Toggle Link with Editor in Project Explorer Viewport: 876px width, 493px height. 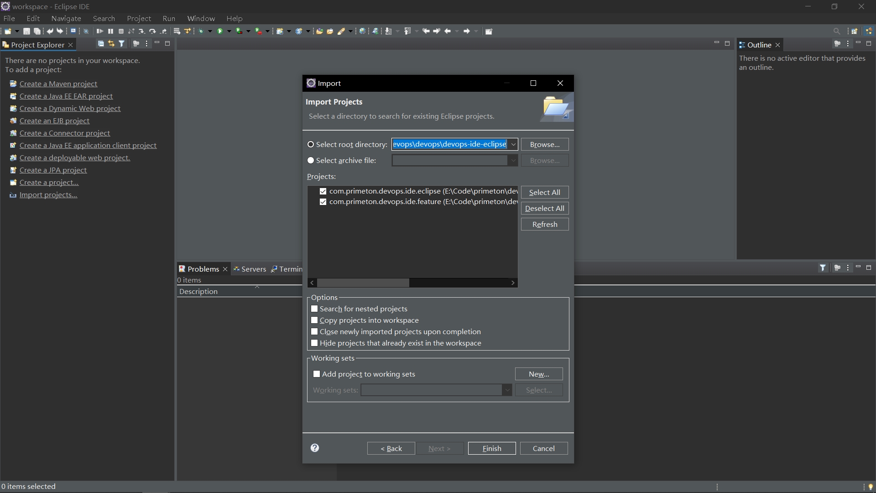(111, 44)
